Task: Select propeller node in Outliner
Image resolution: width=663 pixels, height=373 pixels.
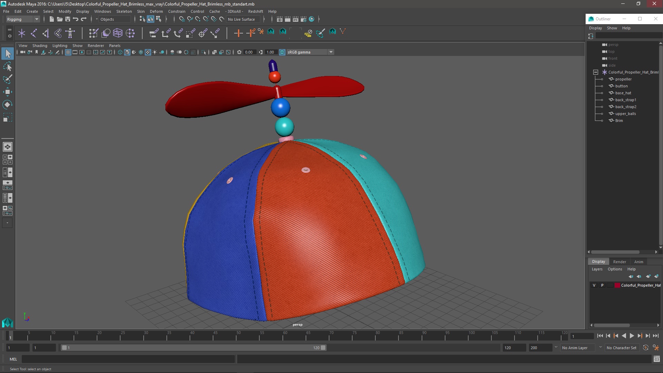Action: [623, 79]
